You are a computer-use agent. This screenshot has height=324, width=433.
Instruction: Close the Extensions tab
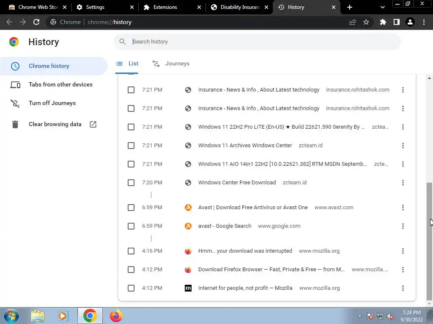coord(199,7)
